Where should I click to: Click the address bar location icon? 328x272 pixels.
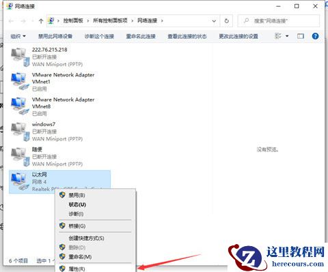coord(51,21)
